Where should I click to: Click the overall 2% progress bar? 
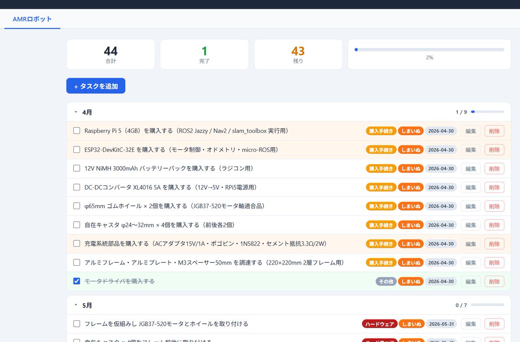[429, 50]
